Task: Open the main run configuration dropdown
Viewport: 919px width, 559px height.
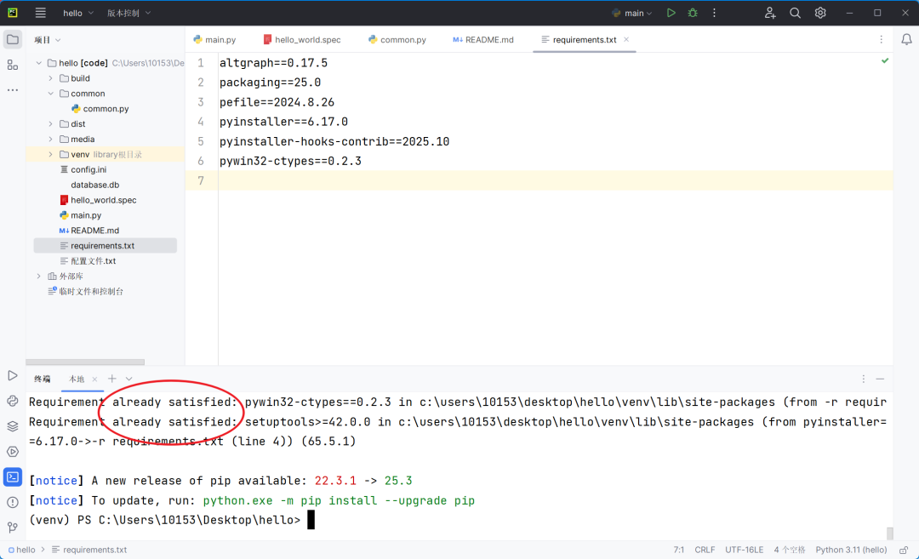Action: click(631, 13)
